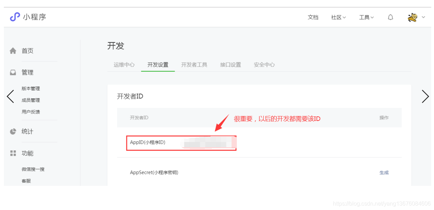
Task: Open account dropdown arrow beside avatar
Action: 423,17
